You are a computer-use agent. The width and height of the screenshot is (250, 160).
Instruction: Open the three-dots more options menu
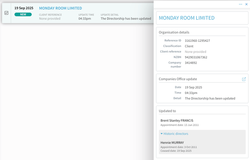click(x=241, y=4)
